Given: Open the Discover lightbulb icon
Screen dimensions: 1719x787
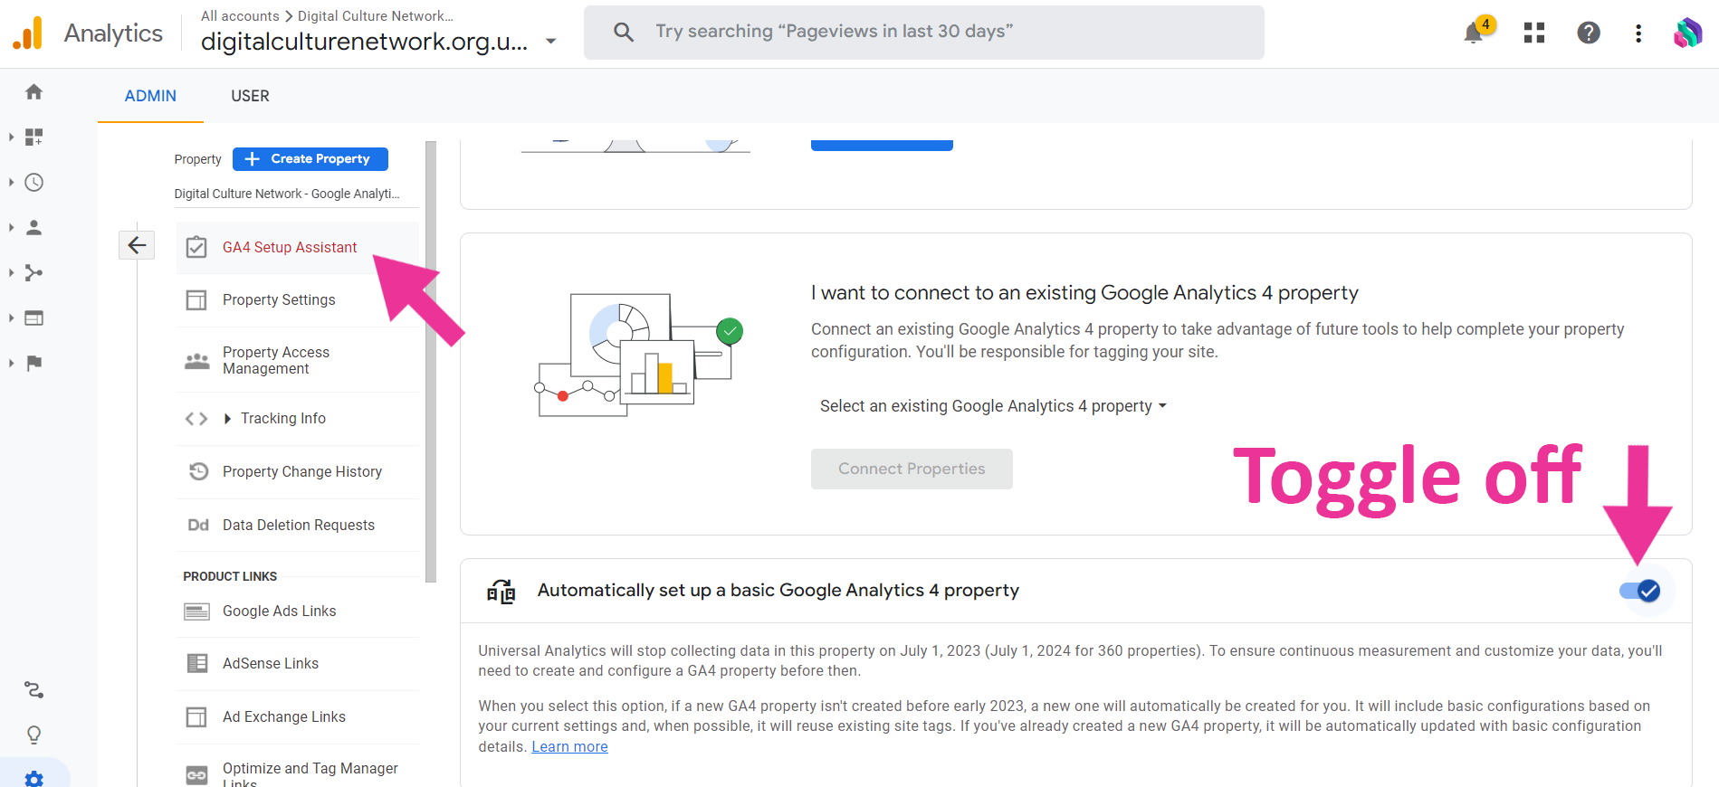Looking at the screenshot, I should [34, 735].
